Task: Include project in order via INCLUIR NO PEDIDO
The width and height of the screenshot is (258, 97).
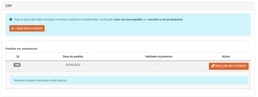Action: (229, 66)
